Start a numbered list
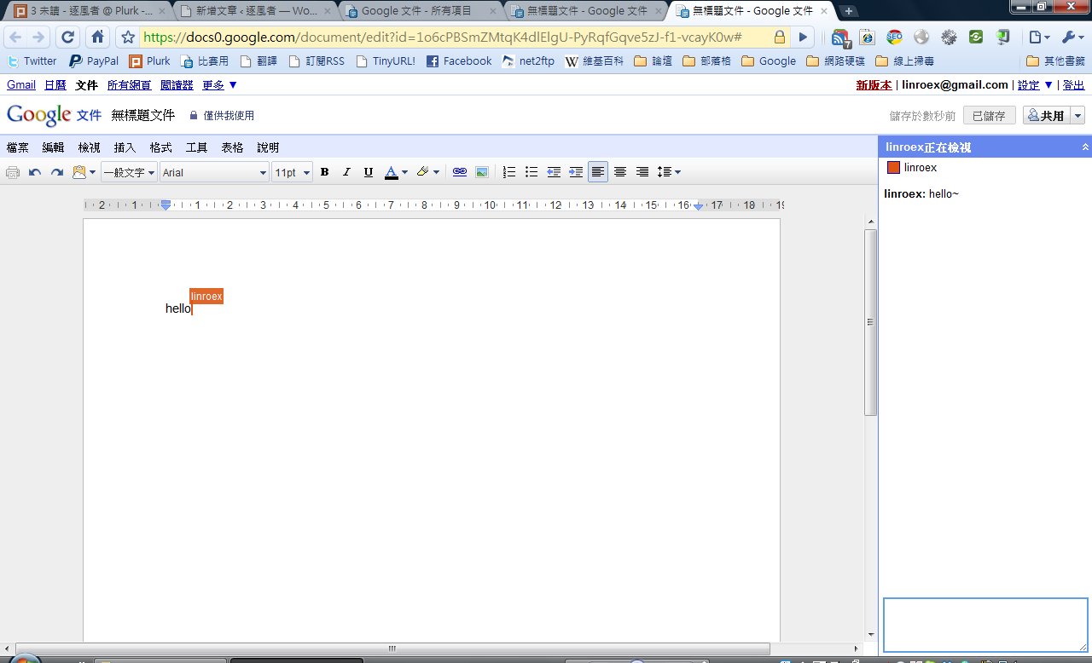The image size is (1092, 663). click(x=509, y=172)
